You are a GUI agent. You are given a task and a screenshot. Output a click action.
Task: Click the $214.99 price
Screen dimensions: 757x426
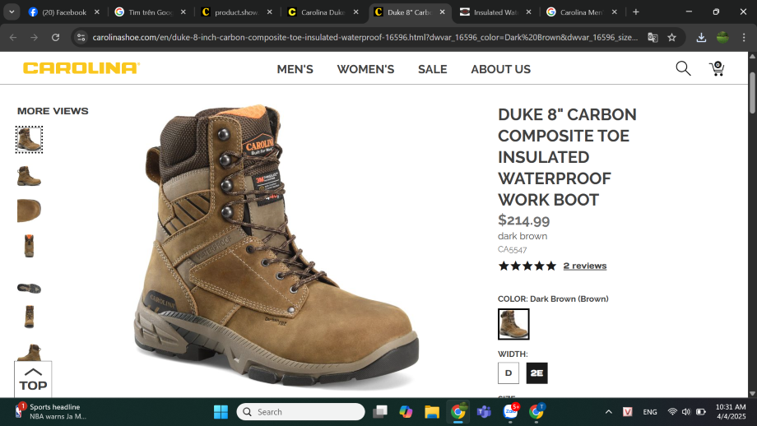[524, 220]
